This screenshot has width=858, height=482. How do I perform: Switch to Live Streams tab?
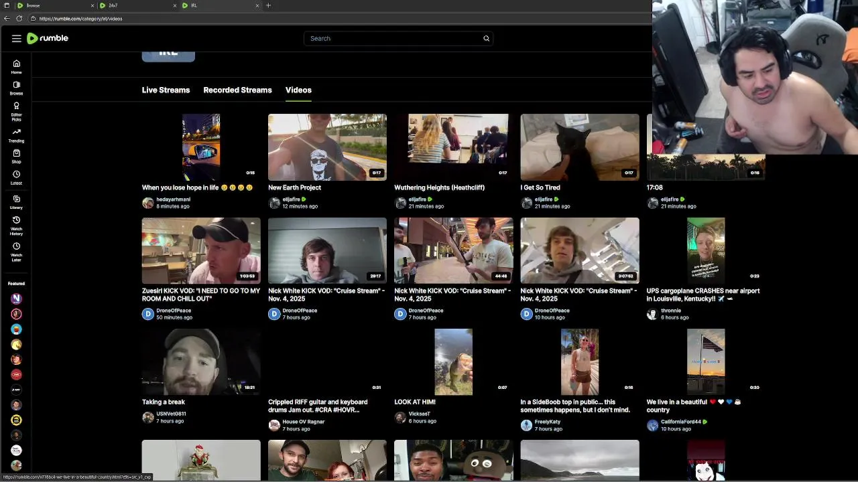[x=166, y=90]
